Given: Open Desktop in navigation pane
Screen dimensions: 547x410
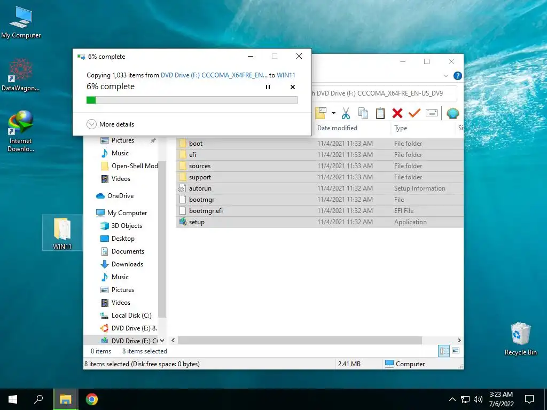Looking at the screenshot, I should (117, 239).
